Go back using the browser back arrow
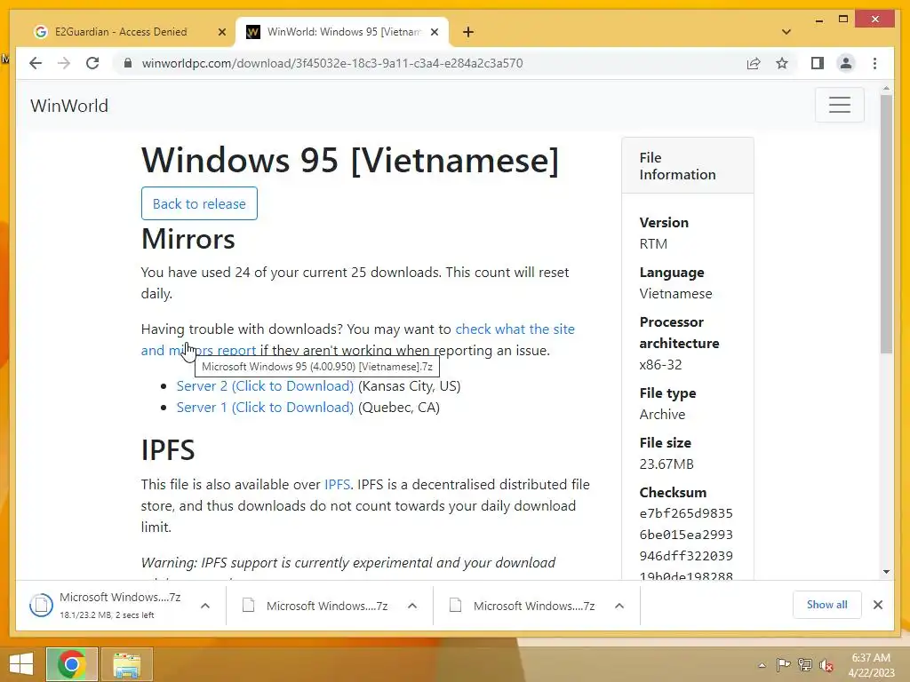Viewport: 910px width, 682px height. [36, 63]
